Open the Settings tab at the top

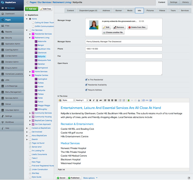[174, 2]
